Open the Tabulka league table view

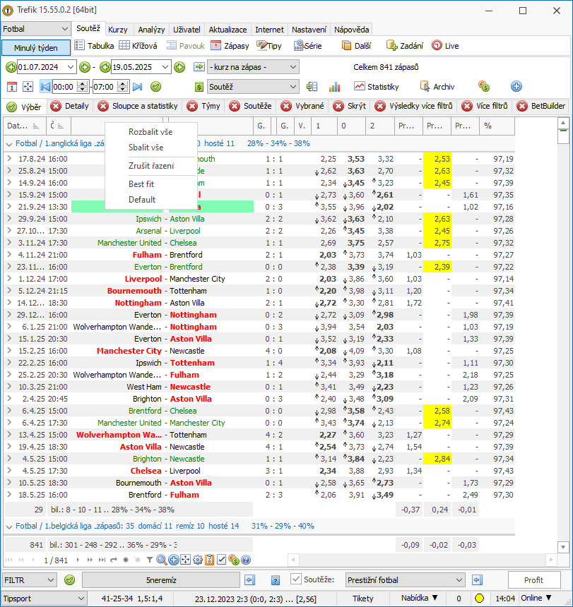click(x=94, y=46)
